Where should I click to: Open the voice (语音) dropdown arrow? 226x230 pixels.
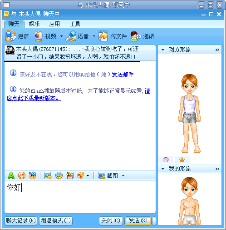[x=94, y=36]
